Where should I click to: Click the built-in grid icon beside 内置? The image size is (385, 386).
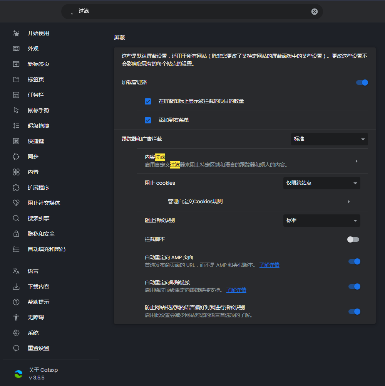(x=16, y=172)
